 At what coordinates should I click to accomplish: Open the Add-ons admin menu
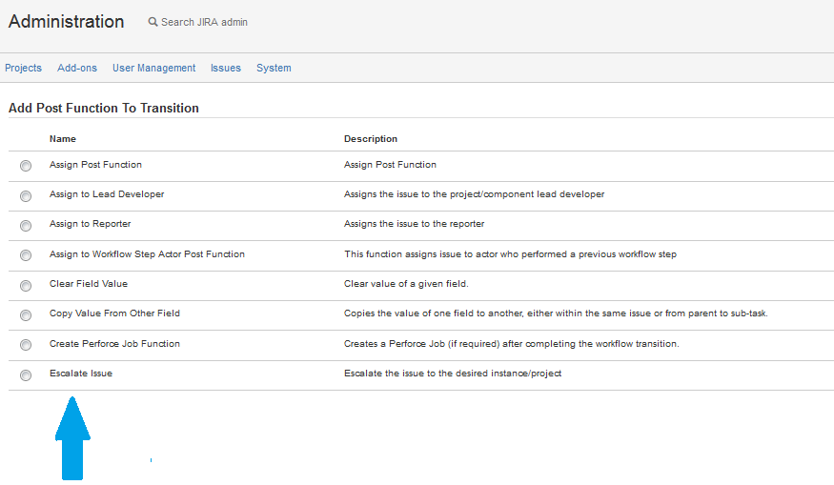point(77,68)
